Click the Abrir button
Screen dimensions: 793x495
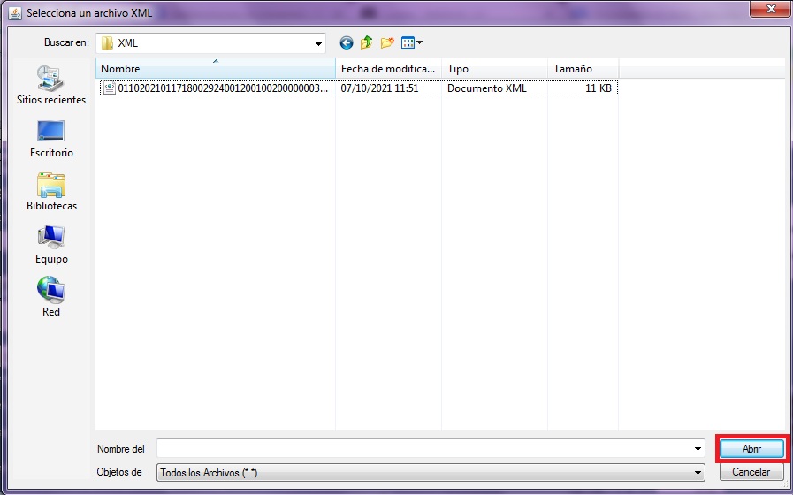pyautogui.click(x=751, y=449)
